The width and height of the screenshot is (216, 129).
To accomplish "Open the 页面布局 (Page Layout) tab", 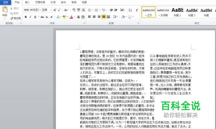I will coord(40,2).
